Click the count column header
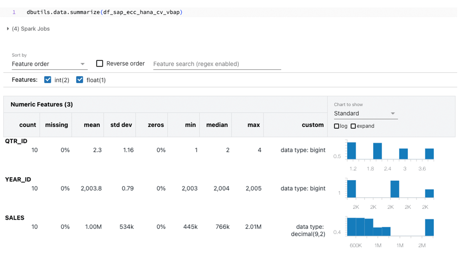The width and height of the screenshot is (463, 259). [x=27, y=125]
